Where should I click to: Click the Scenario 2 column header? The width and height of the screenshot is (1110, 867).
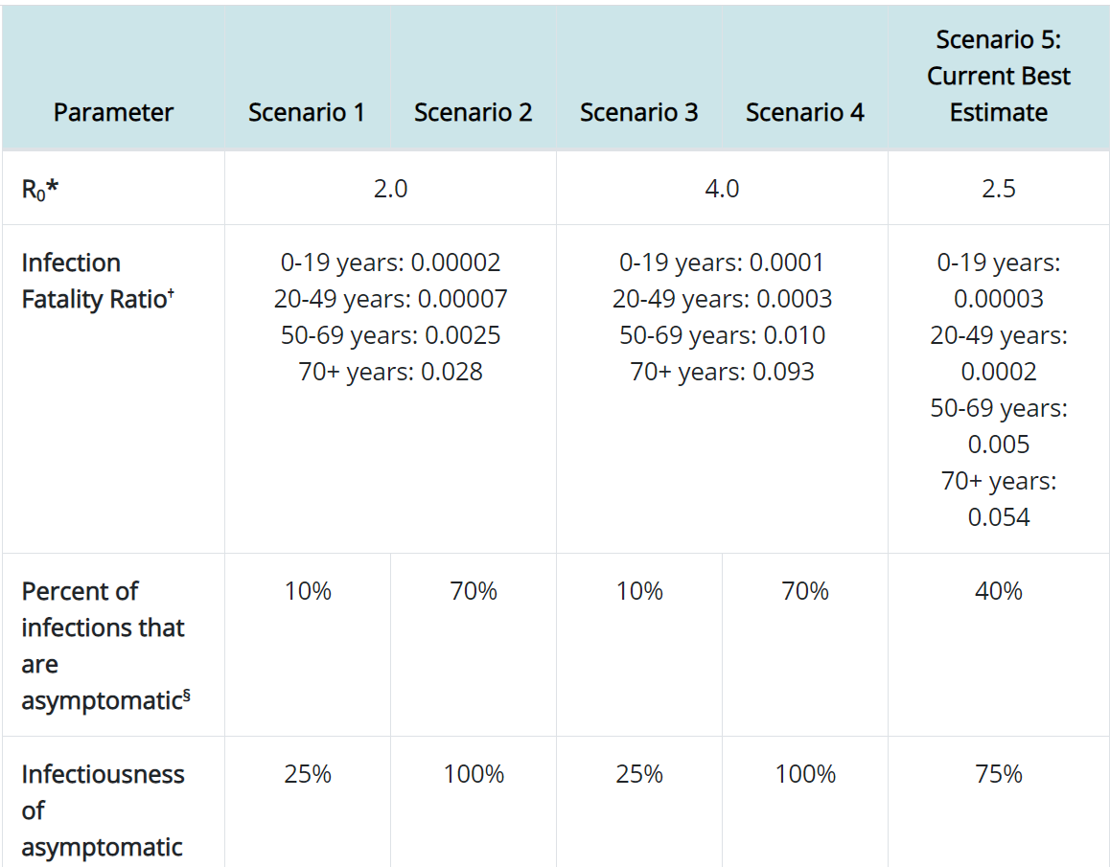point(473,112)
